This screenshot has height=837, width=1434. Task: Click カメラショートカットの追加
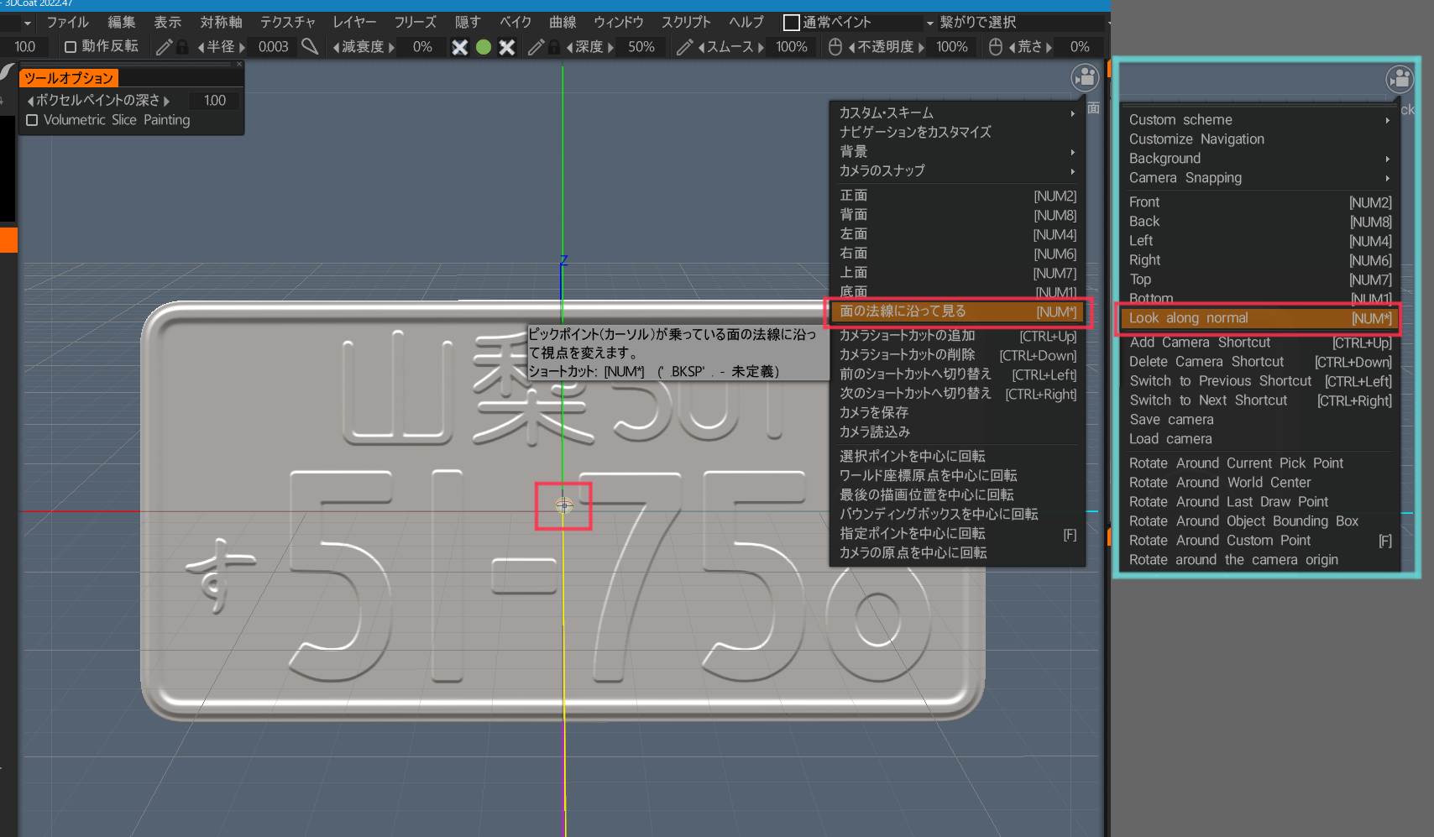click(x=957, y=336)
